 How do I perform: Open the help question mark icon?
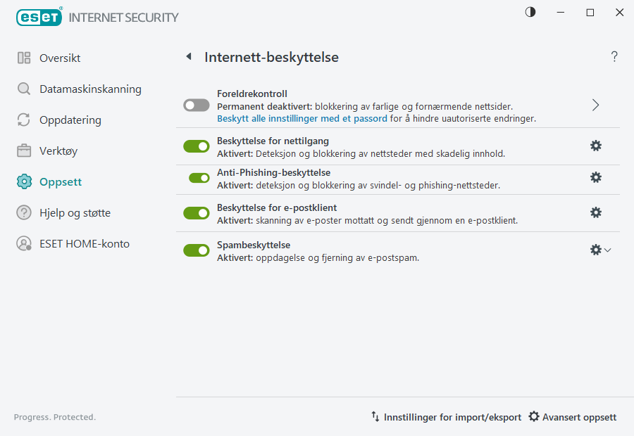(x=614, y=56)
